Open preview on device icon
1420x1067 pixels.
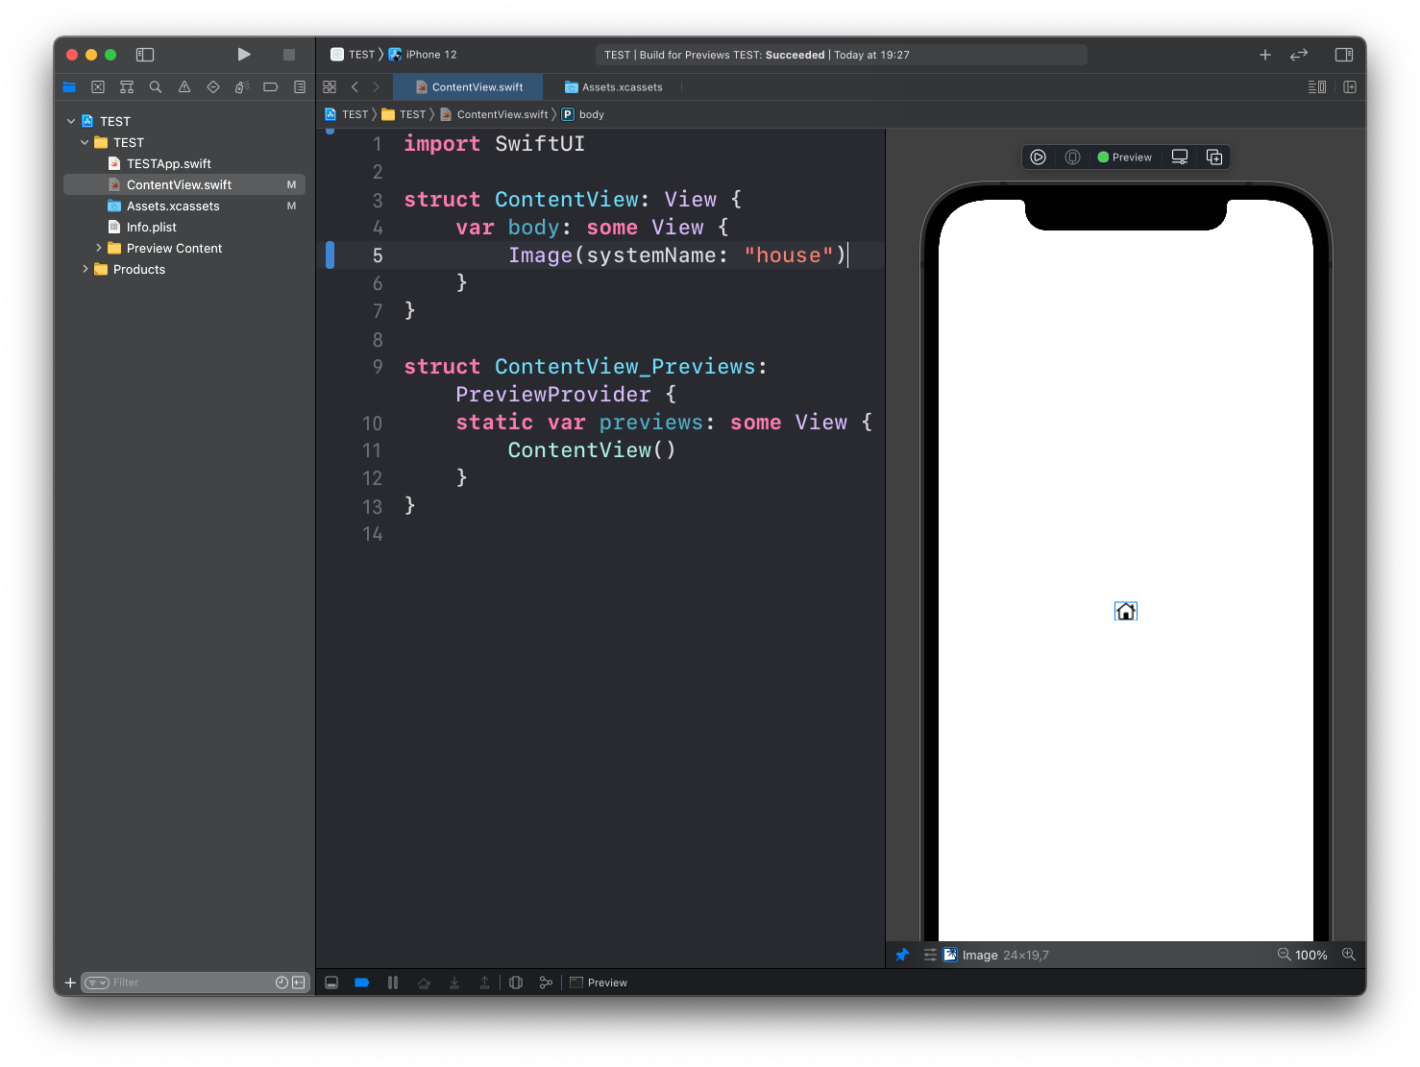(1072, 157)
